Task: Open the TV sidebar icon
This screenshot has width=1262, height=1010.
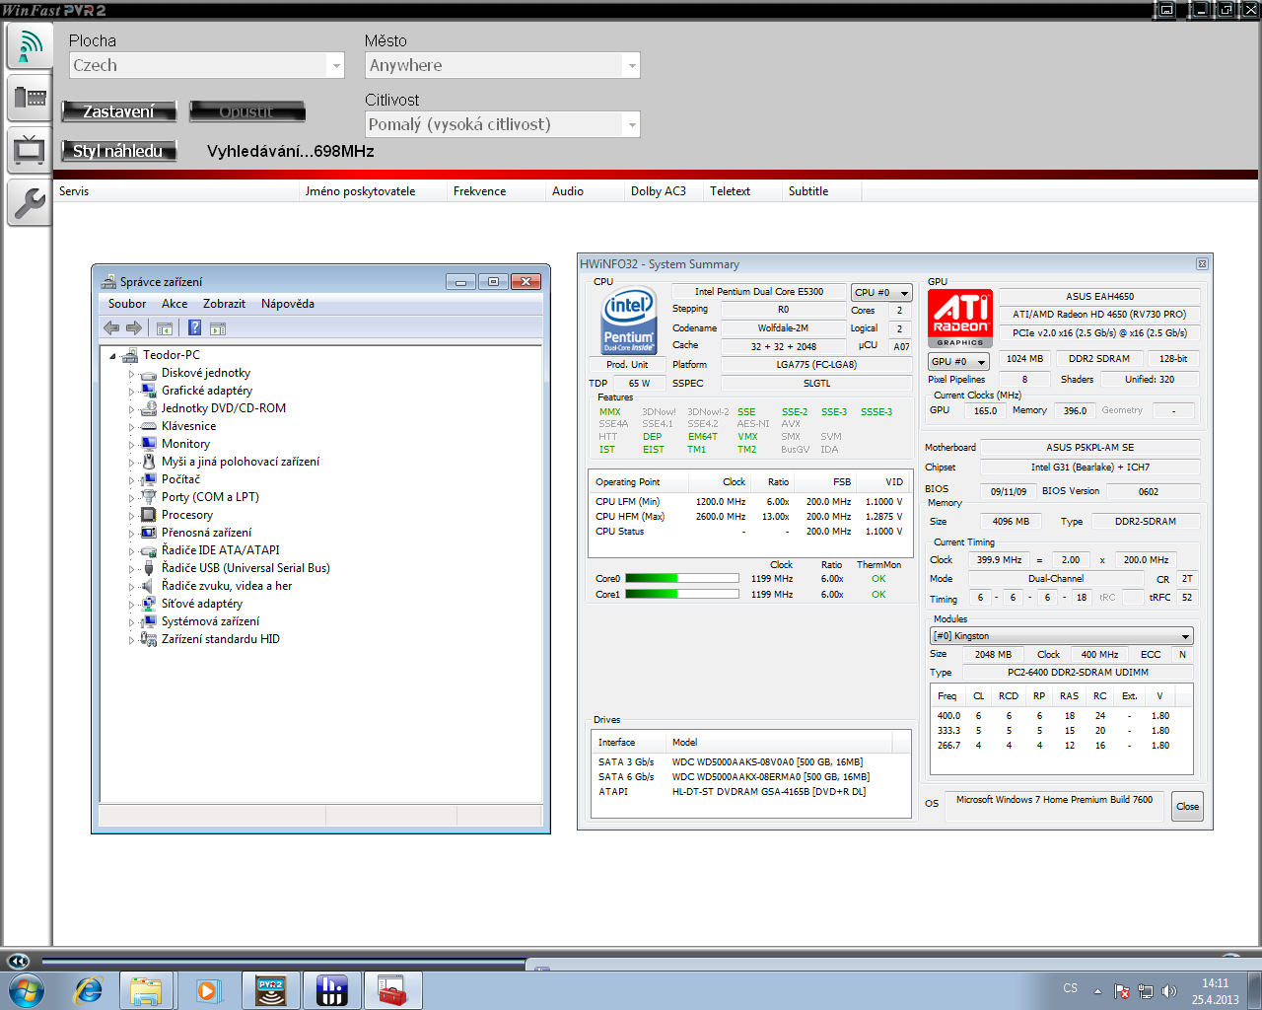Action: click(x=30, y=150)
